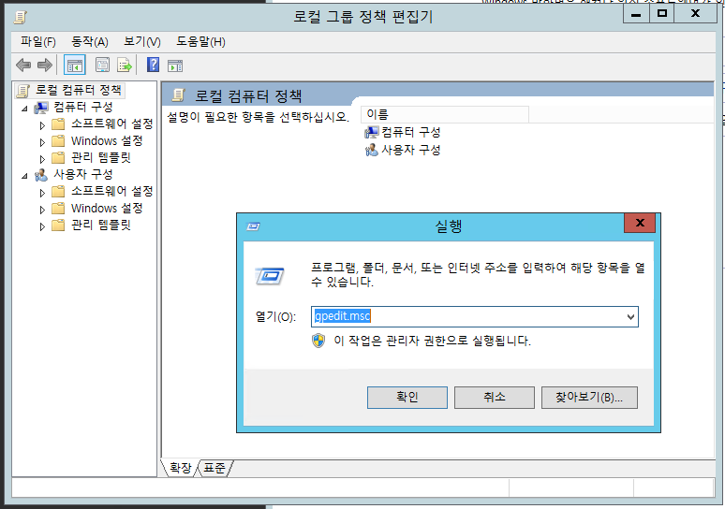725x509 pixels.
Task: Click the Properties toolbar icon
Action: coord(102,65)
